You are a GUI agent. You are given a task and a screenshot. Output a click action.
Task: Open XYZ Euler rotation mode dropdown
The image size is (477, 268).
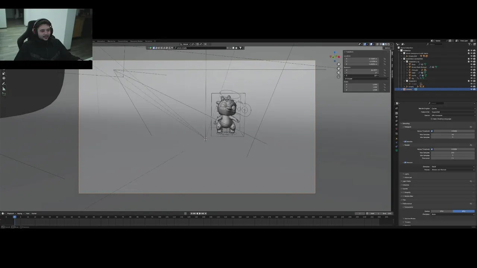click(x=367, y=79)
